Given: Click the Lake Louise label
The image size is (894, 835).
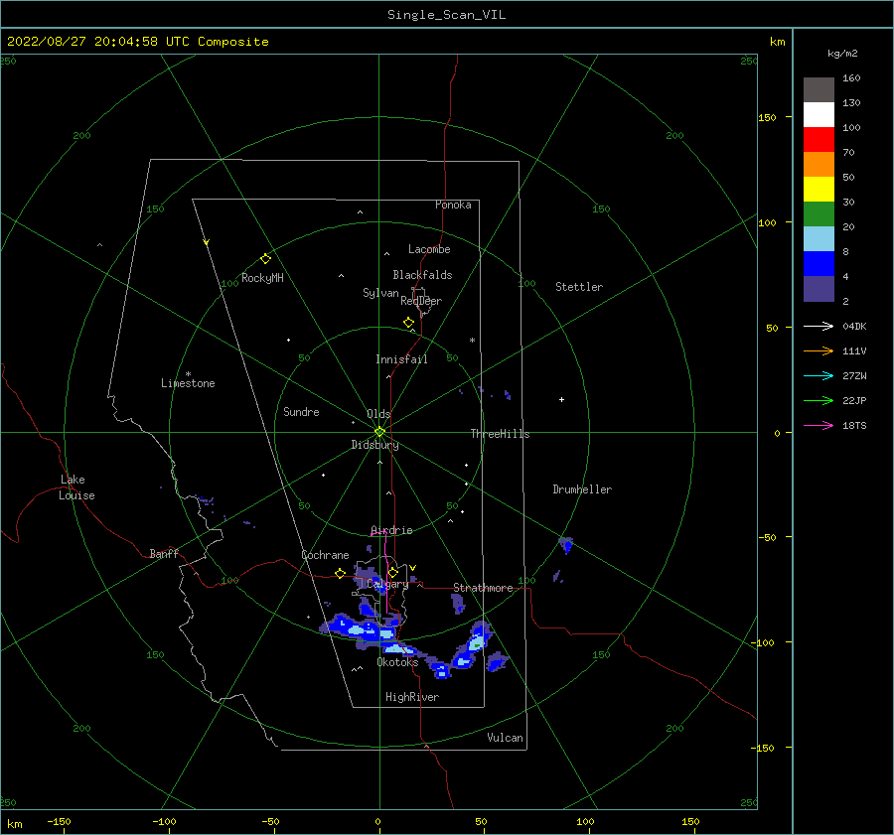Looking at the screenshot, I should point(76,487).
